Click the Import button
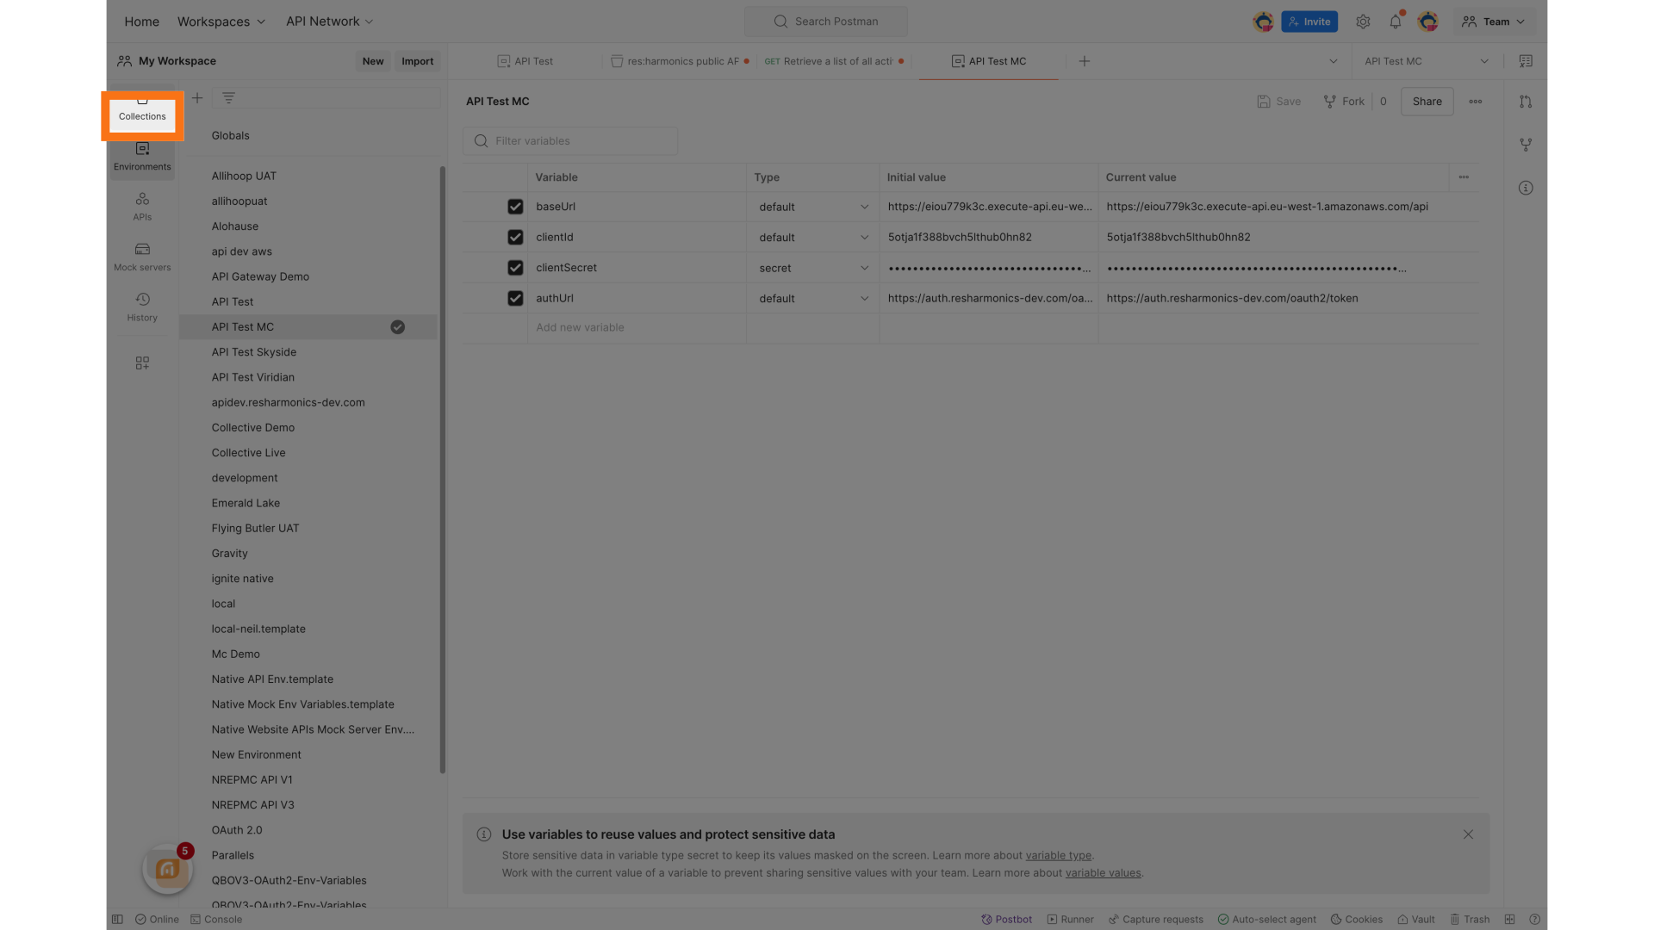 click(418, 61)
